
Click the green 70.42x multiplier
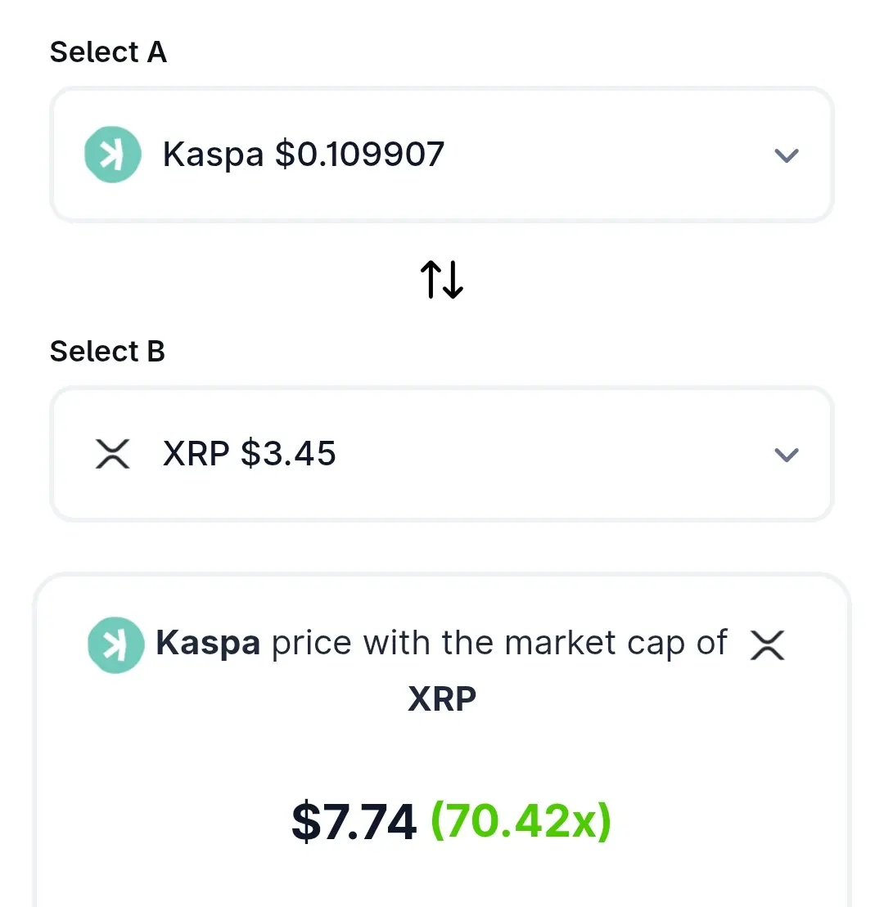pos(521,821)
